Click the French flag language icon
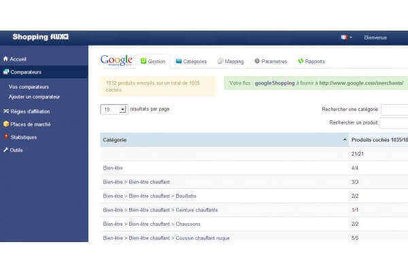Viewport: 408px width, 272px height. coord(344,37)
